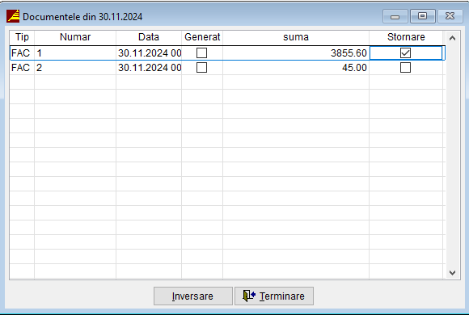
Task: Click the FAC type cell in second row
Action: (x=22, y=68)
